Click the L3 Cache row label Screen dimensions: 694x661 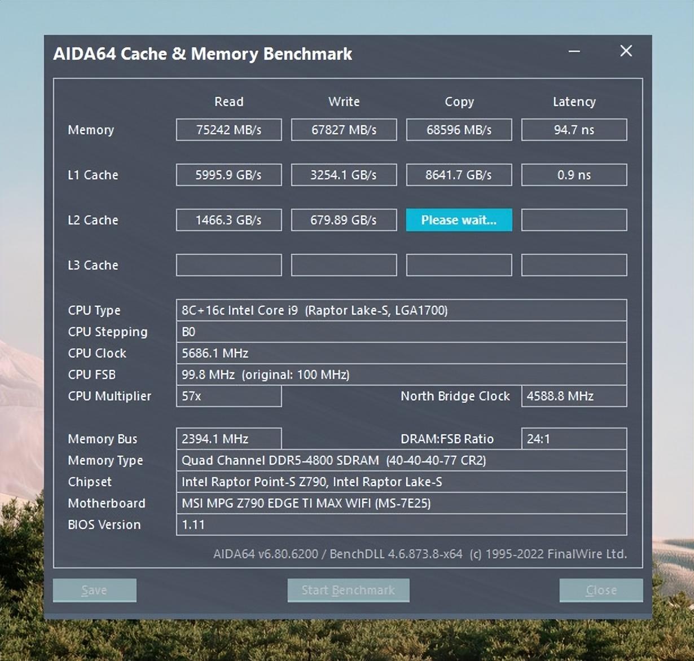tap(93, 265)
